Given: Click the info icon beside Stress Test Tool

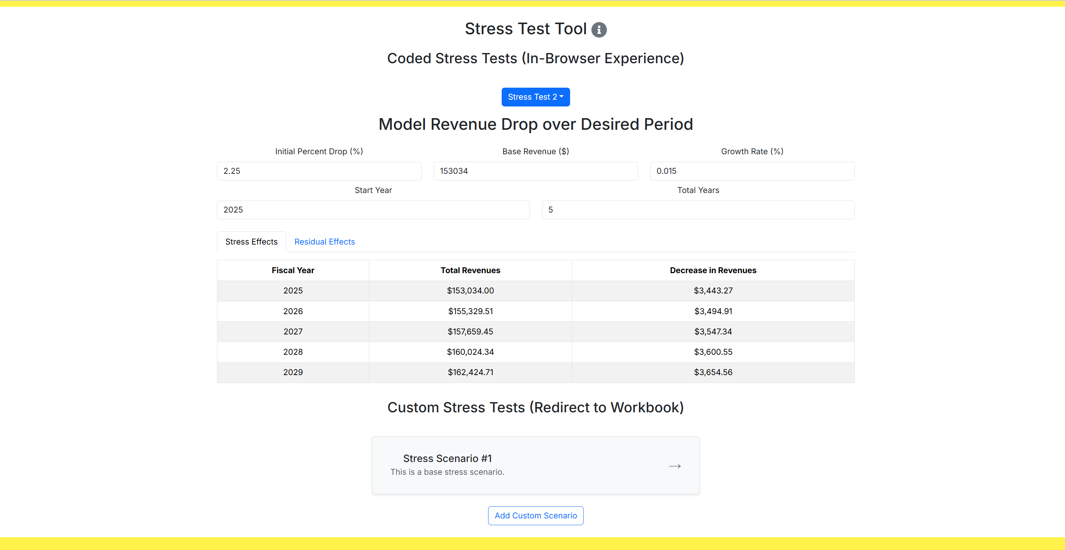Looking at the screenshot, I should [x=599, y=30].
